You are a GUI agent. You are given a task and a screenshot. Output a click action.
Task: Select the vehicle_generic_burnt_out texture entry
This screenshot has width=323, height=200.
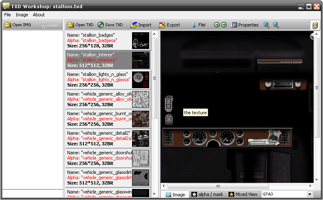(108, 119)
